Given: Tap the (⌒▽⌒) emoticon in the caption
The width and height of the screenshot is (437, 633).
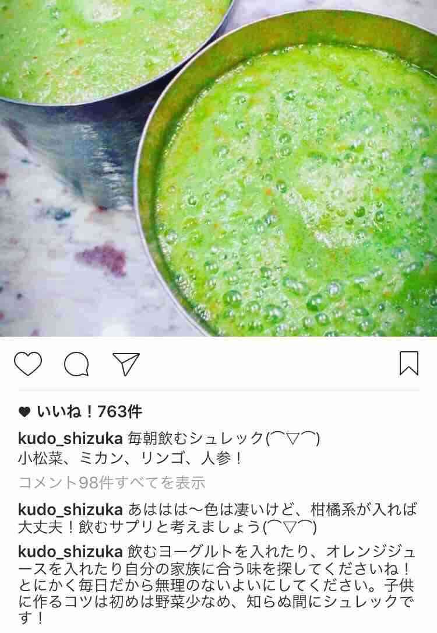Looking at the screenshot, I should [x=292, y=438].
